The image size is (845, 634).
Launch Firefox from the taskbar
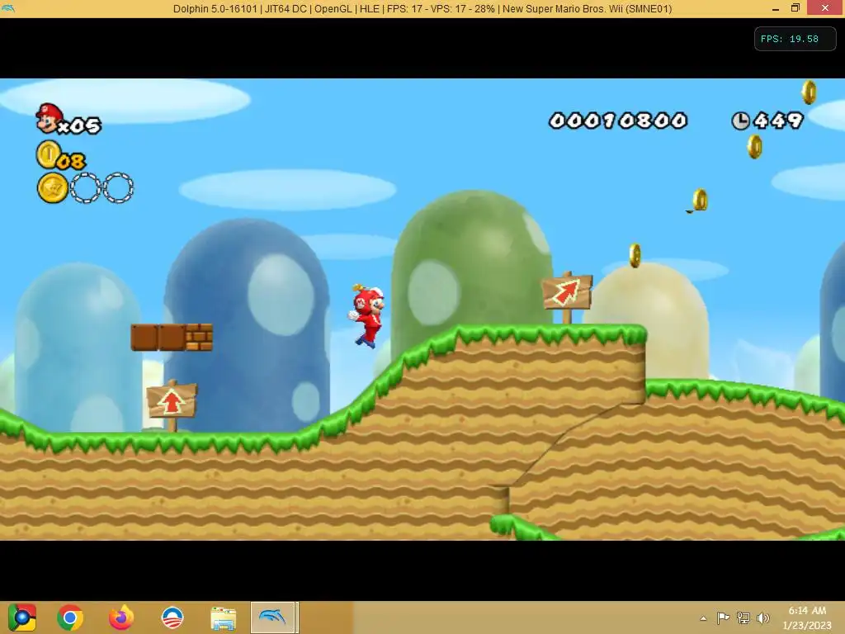click(x=121, y=617)
